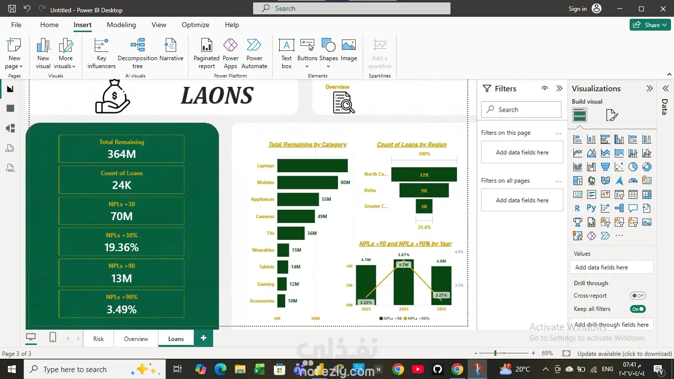Insert an Image from the ribbon

(x=349, y=50)
